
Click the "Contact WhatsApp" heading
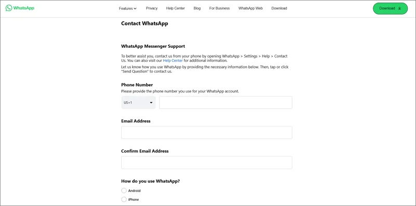(145, 23)
